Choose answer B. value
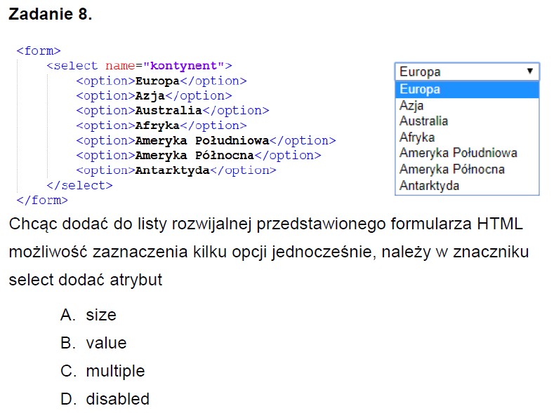This screenshot has height=413, width=554. point(105,344)
